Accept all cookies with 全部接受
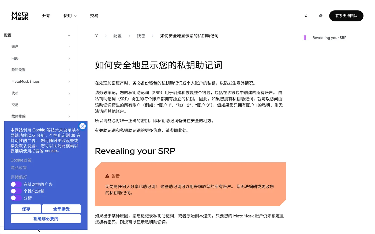The image size is (375, 234). [x=61, y=209]
